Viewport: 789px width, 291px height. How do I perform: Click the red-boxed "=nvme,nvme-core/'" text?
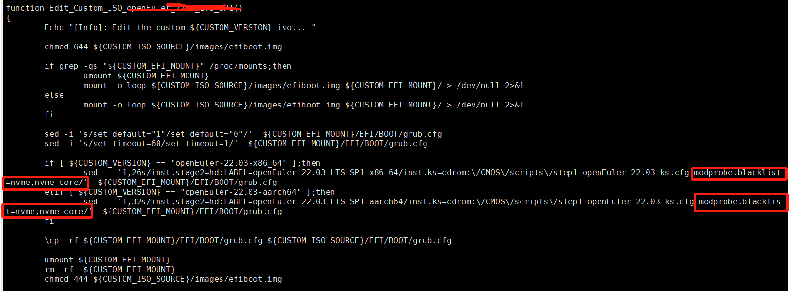point(46,183)
